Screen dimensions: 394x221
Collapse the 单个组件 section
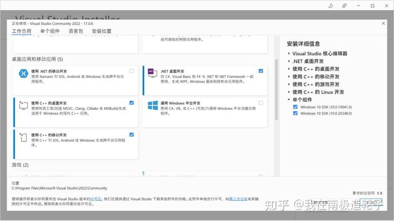(x=289, y=99)
